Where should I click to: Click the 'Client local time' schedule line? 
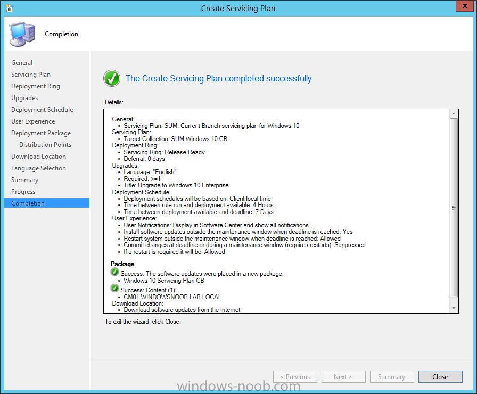tap(197, 199)
